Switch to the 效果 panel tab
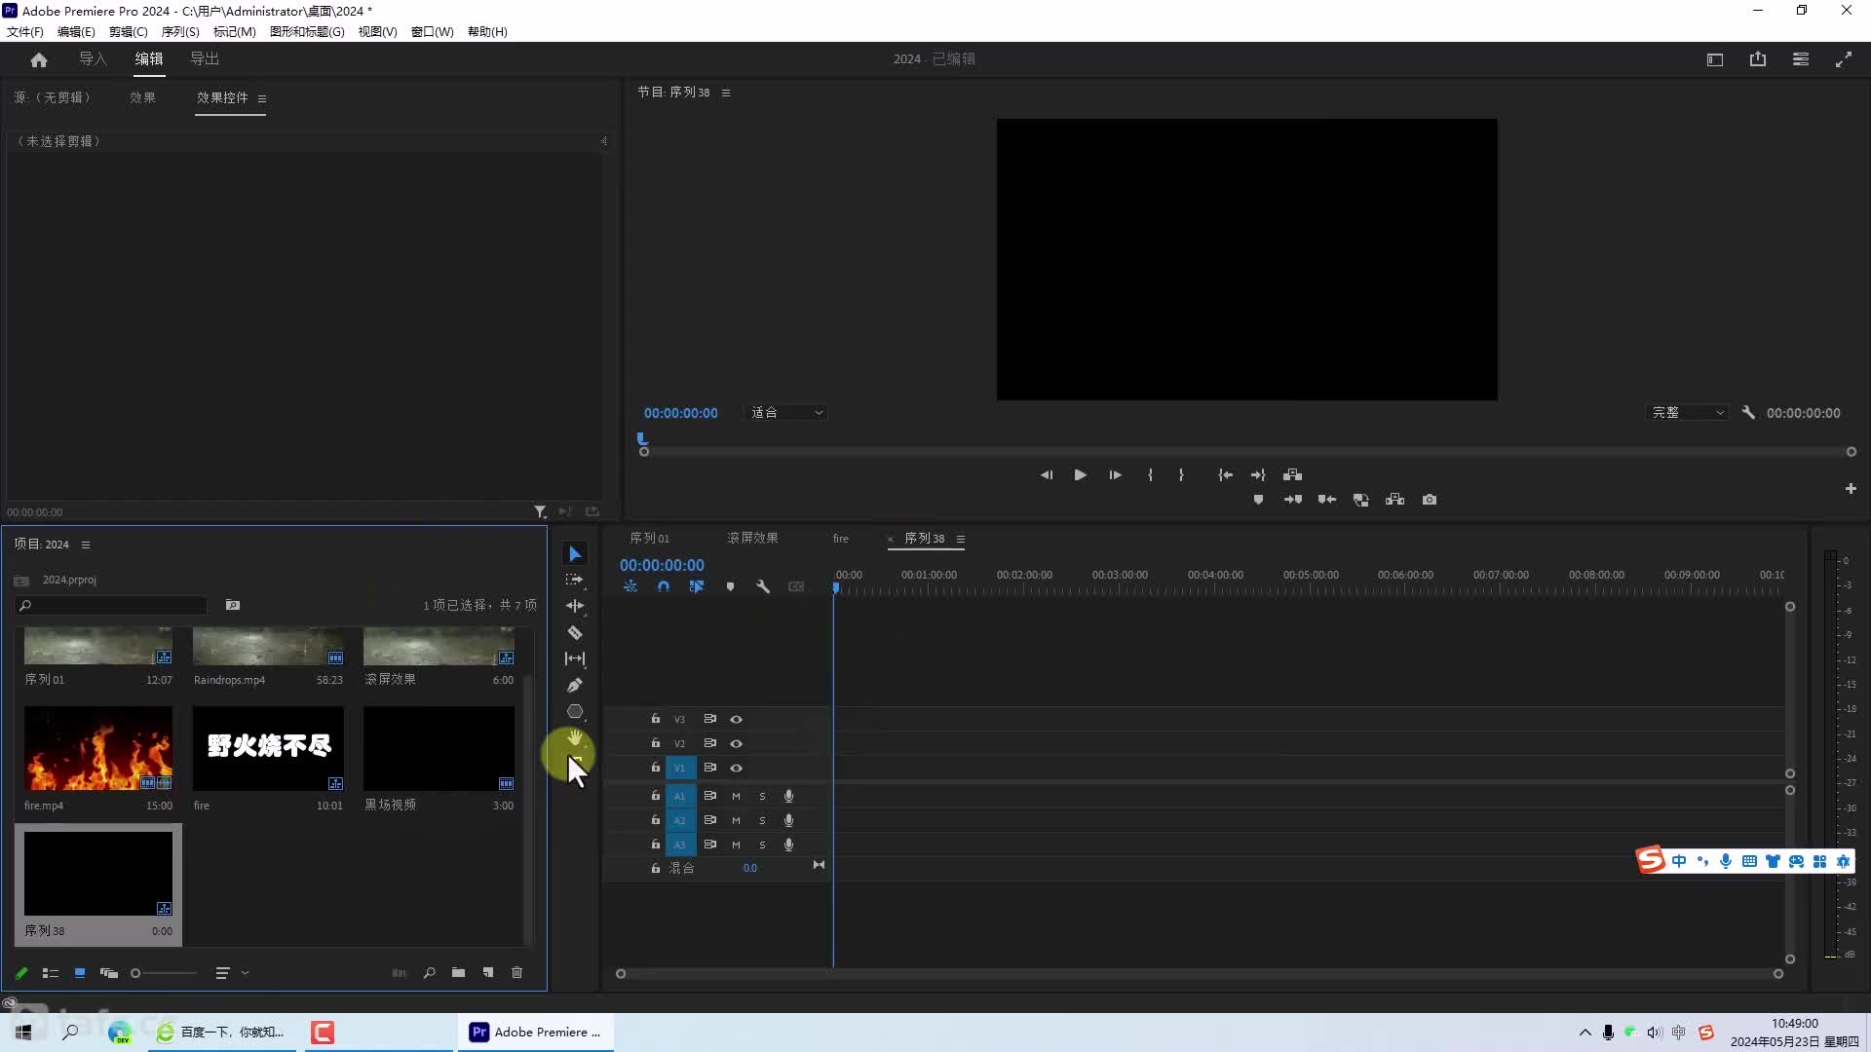The height and width of the screenshot is (1052, 1871). 142,97
